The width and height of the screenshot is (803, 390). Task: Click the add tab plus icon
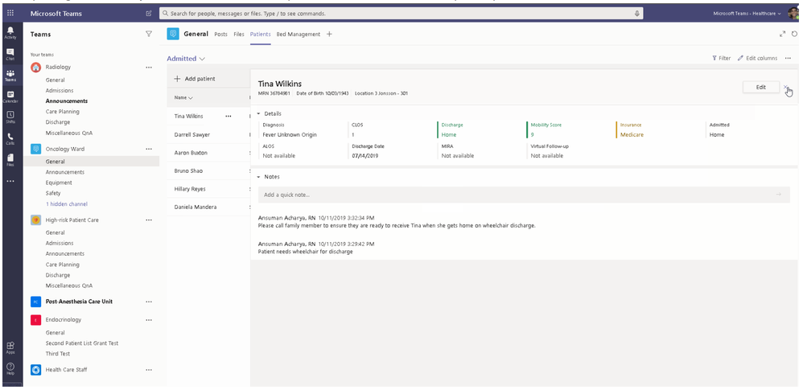pyautogui.click(x=329, y=35)
